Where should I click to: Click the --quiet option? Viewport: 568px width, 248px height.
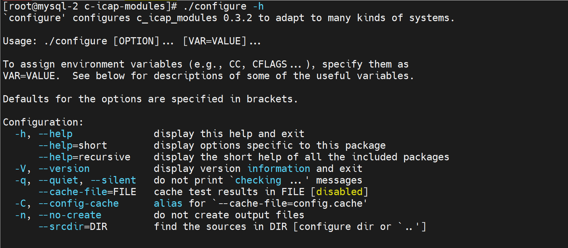[x=58, y=180]
